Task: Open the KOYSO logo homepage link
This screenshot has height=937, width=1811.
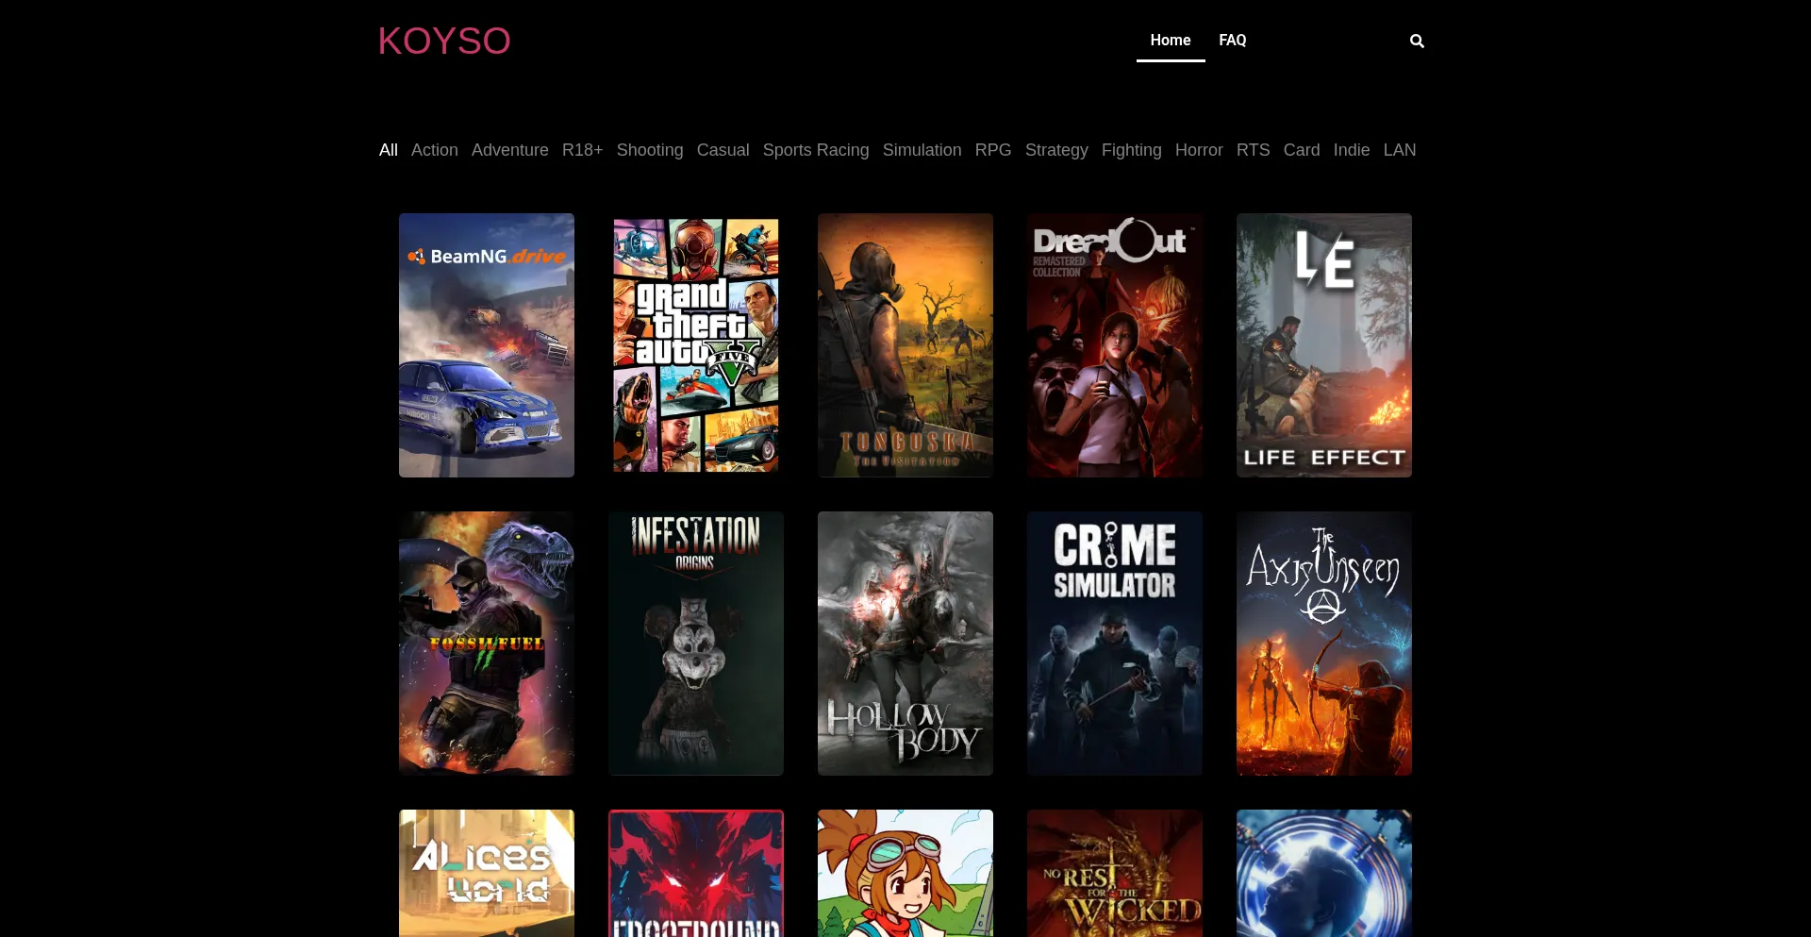Action: (x=444, y=41)
